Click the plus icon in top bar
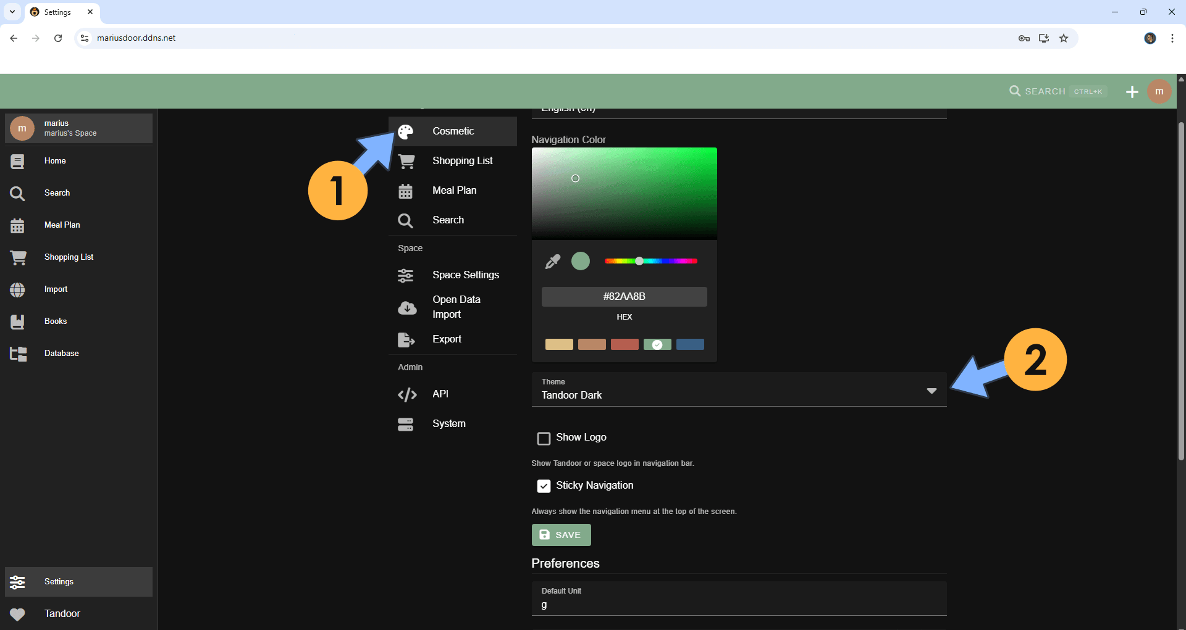Screen dimensions: 1186x630 pyautogui.click(x=1132, y=92)
